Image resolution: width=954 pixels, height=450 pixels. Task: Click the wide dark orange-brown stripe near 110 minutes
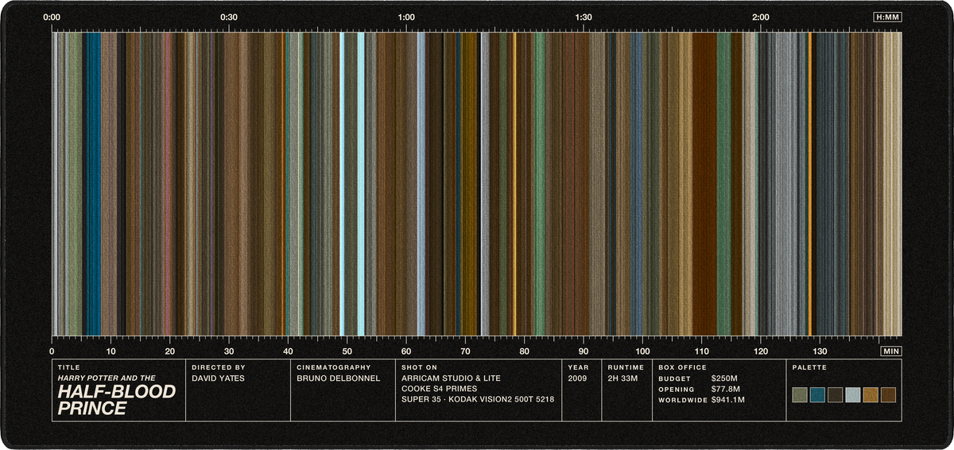pos(704,184)
